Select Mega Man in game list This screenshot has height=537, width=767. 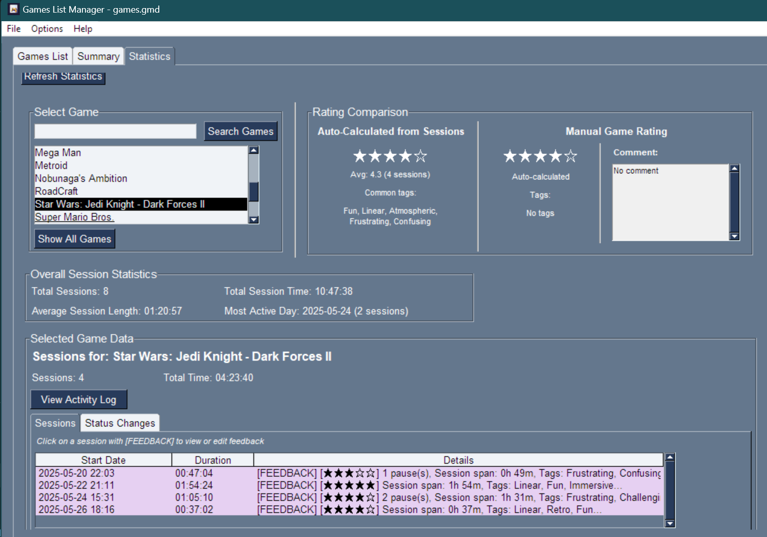coord(141,153)
